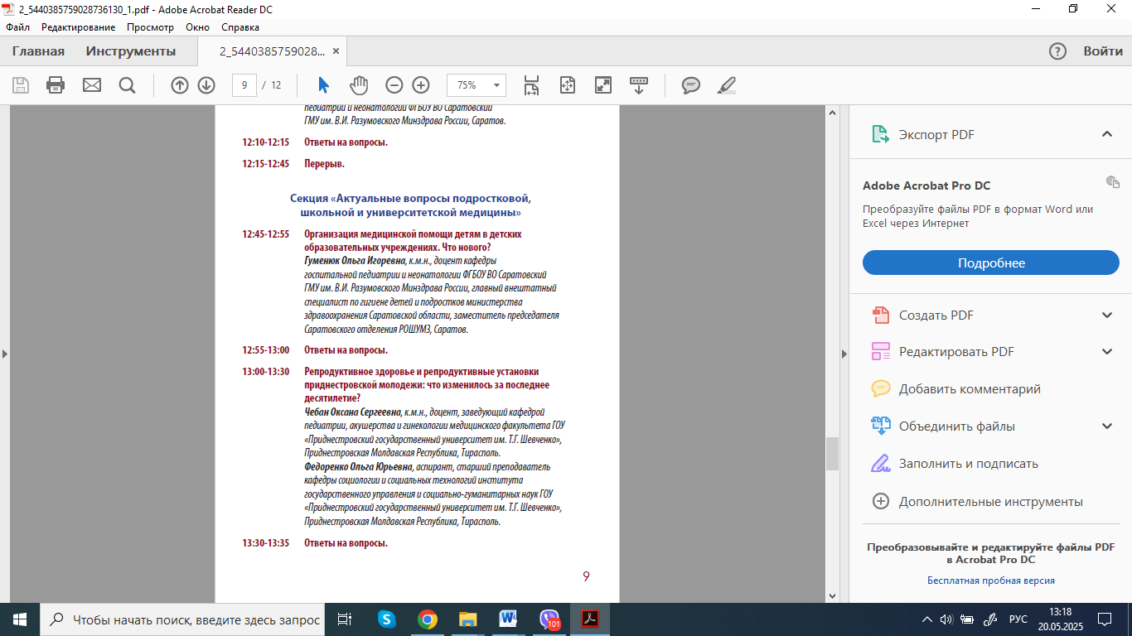Add a sticky note comment
The height and width of the screenshot is (636, 1132).
point(690,85)
